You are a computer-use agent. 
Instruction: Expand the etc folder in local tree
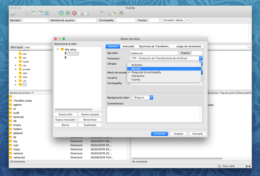point(16,58)
